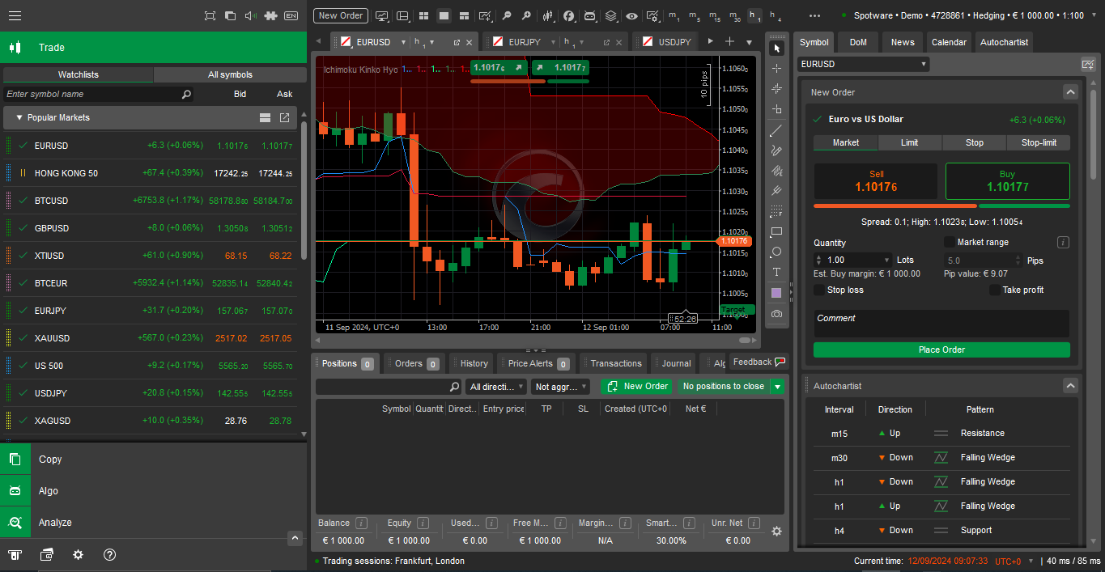Select the Algo icon in the left sidebar
Viewport: 1105px width, 572px height.
(x=15, y=490)
